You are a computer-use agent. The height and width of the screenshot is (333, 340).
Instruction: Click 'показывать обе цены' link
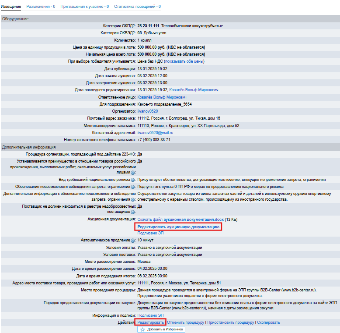pyautogui.click(x=184, y=61)
